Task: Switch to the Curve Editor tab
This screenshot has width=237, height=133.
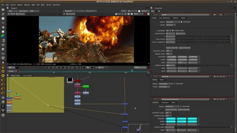Action: 27,75
